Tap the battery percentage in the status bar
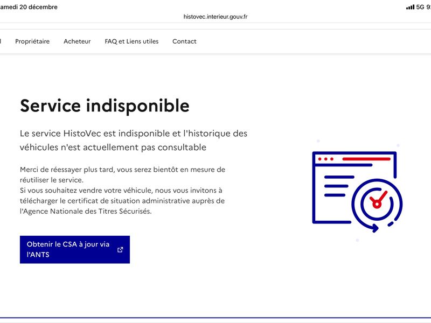The height and width of the screenshot is (323, 431). 428,7
